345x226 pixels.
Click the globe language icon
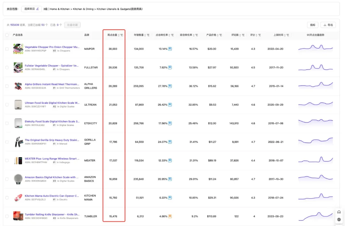point(339,219)
